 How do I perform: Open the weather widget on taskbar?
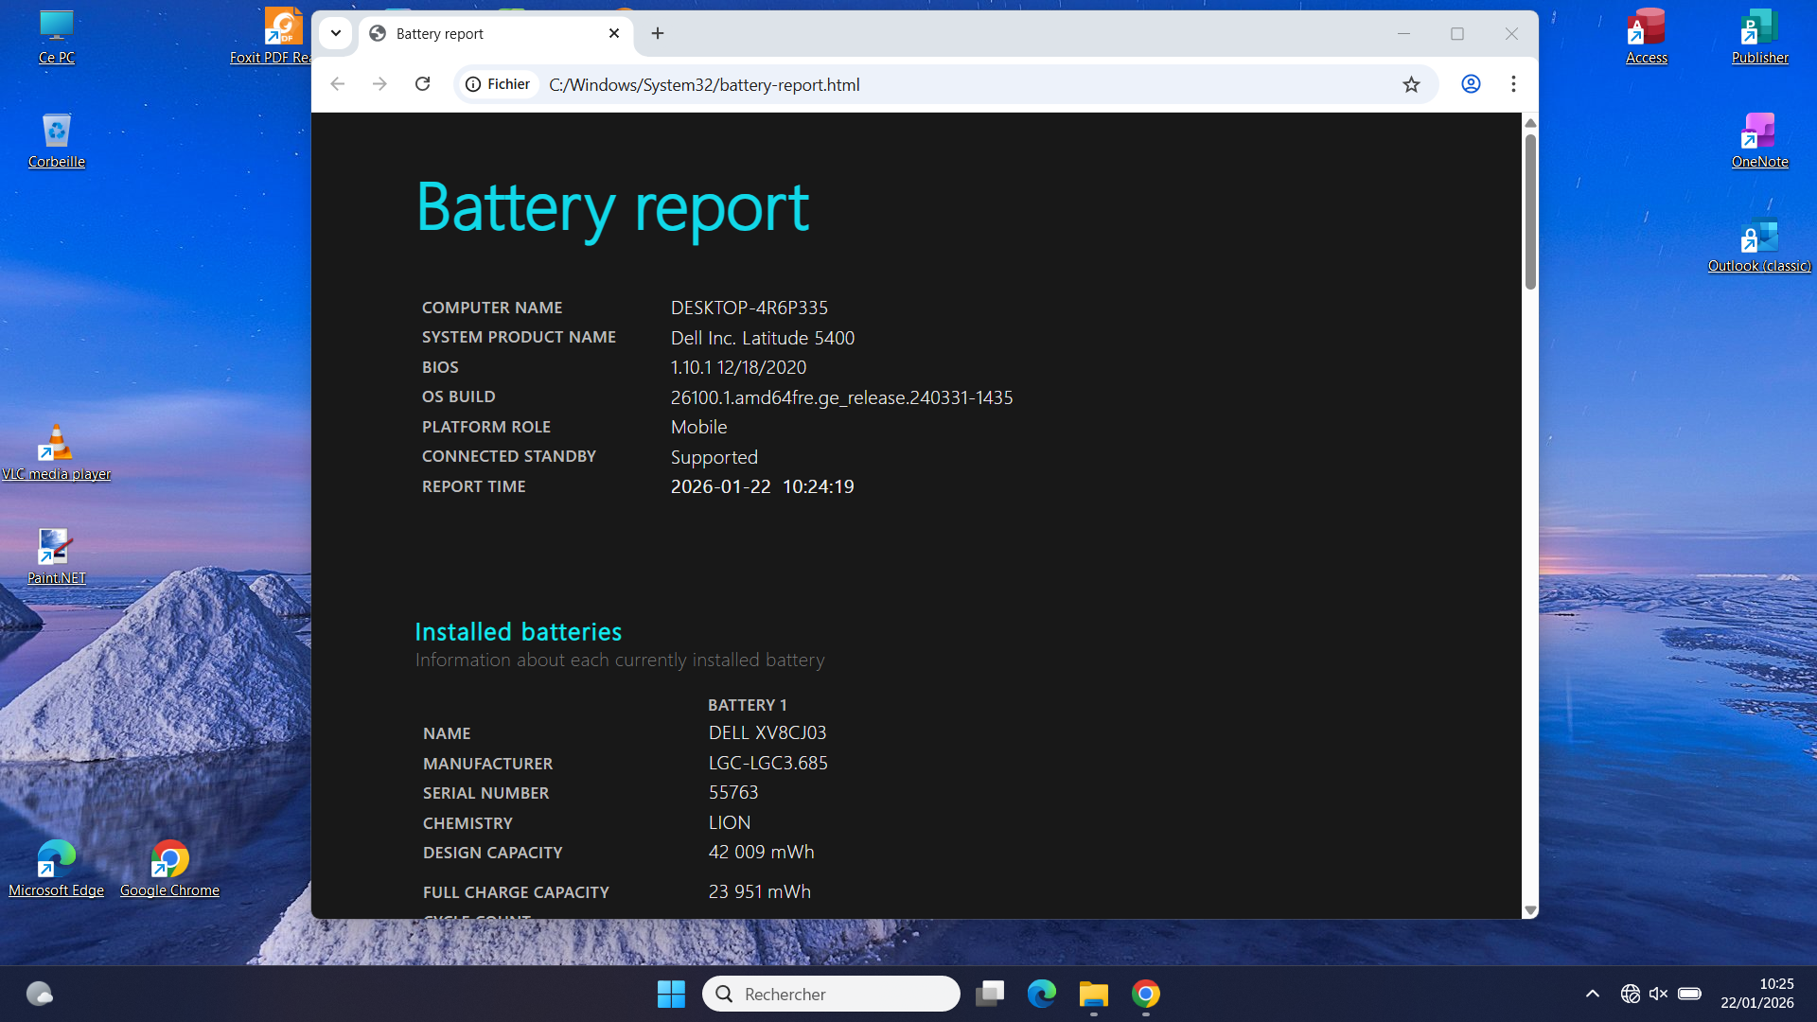click(39, 994)
